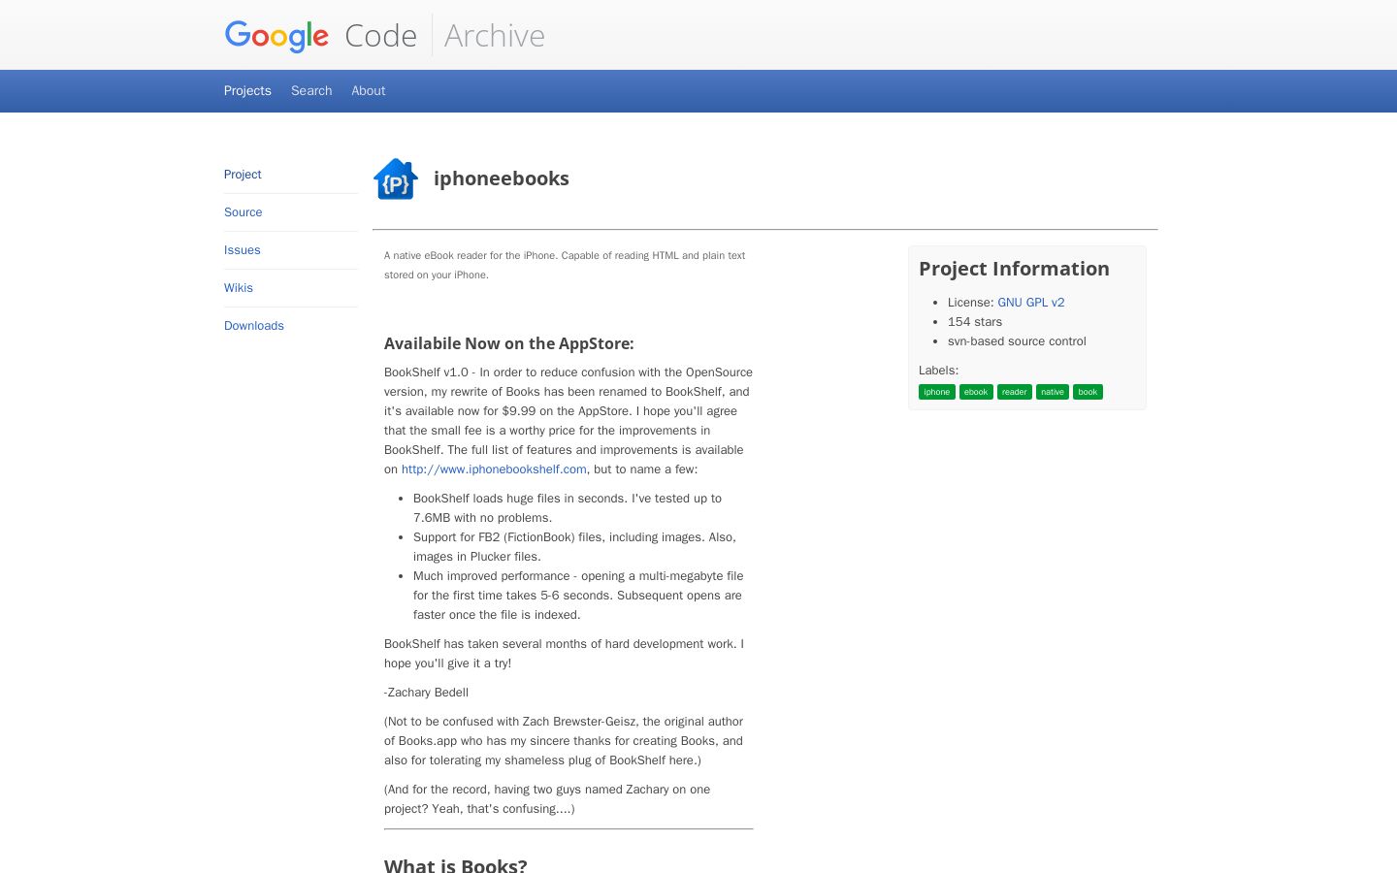Screen dimensions: 1397x873
Task: Open the Wikis sidebar section
Action: (239, 288)
